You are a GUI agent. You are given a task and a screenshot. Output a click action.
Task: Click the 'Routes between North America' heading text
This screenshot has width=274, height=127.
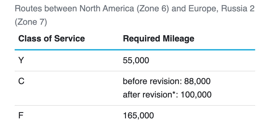click(60, 8)
